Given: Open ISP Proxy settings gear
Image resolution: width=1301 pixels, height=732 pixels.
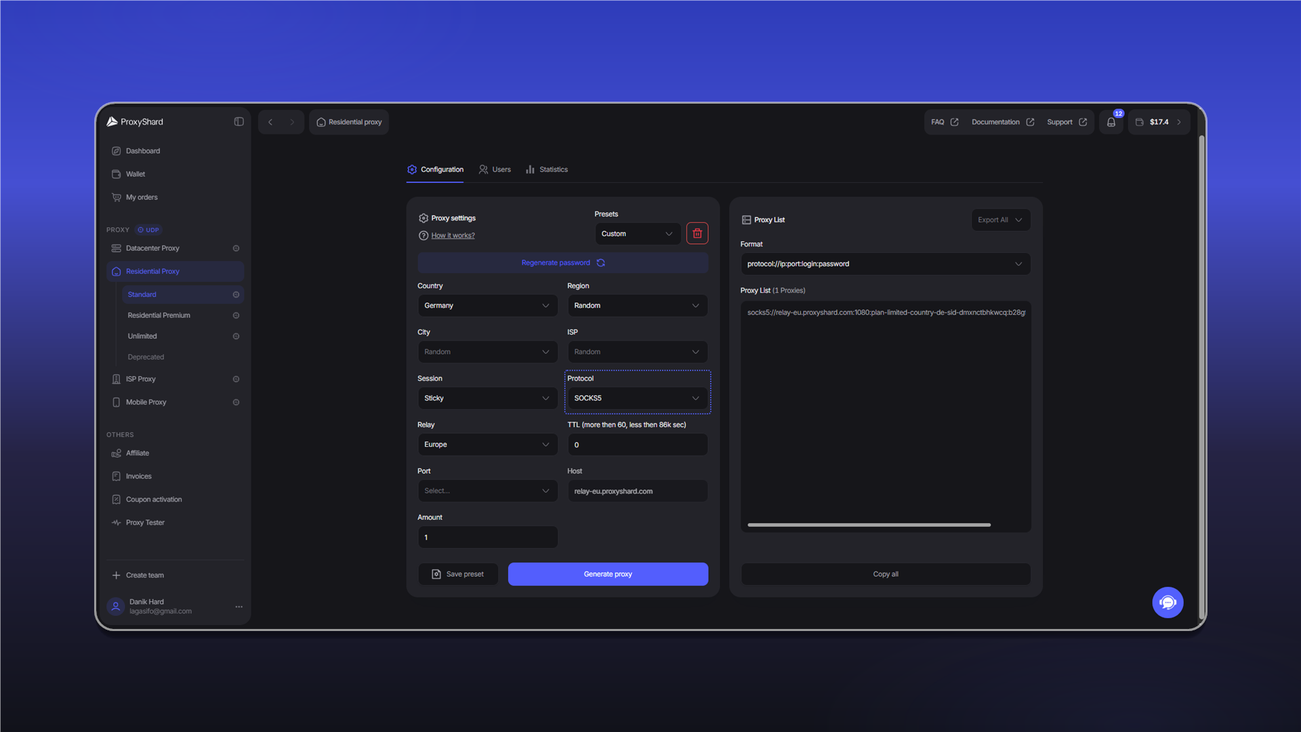Looking at the screenshot, I should pos(236,379).
